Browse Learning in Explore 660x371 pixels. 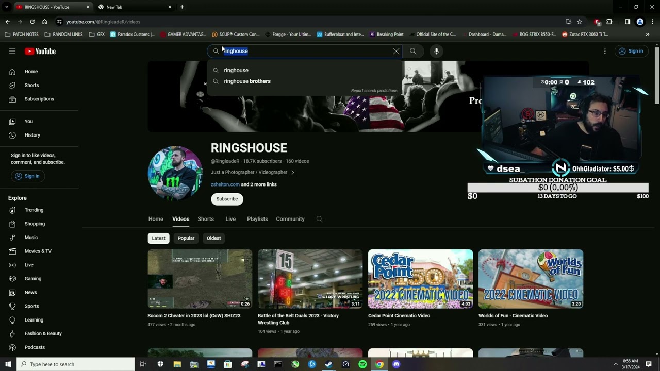(x=39, y=320)
